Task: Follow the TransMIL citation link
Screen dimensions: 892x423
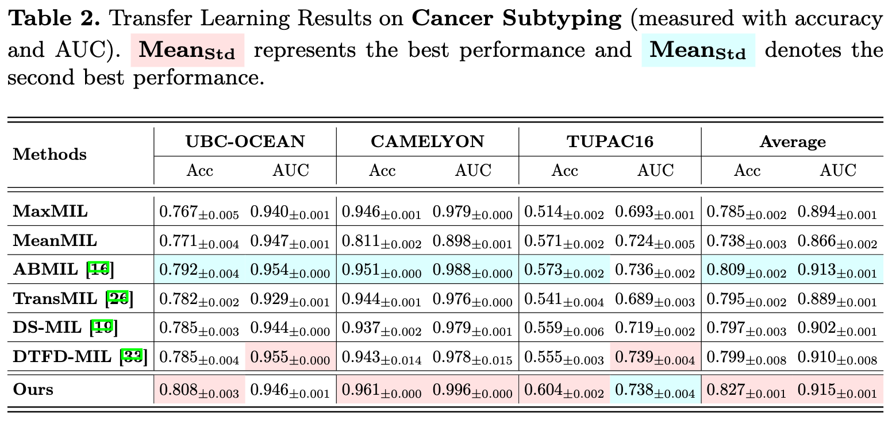Action: (x=119, y=298)
